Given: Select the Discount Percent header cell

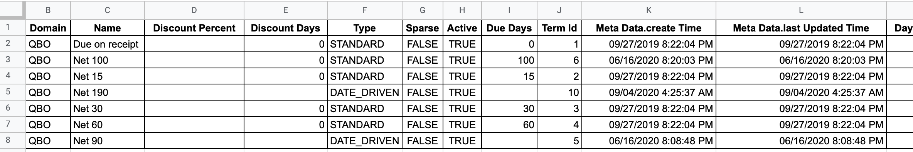Looking at the screenshot, I should pyautogui.click(x=194, y=28).
